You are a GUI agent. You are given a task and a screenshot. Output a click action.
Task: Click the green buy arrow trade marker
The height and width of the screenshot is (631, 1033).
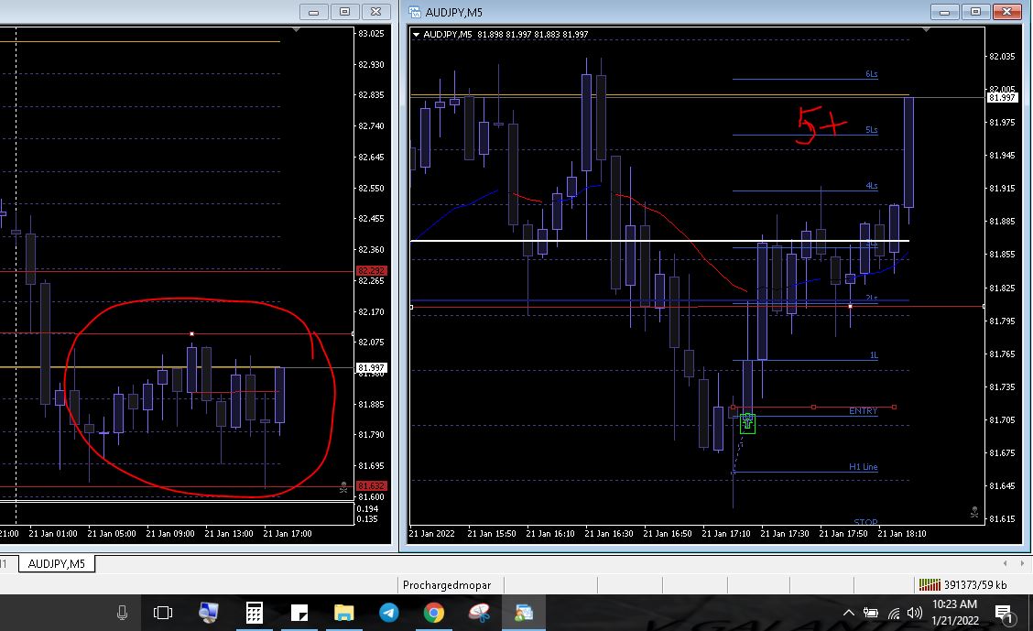(747, 423)
